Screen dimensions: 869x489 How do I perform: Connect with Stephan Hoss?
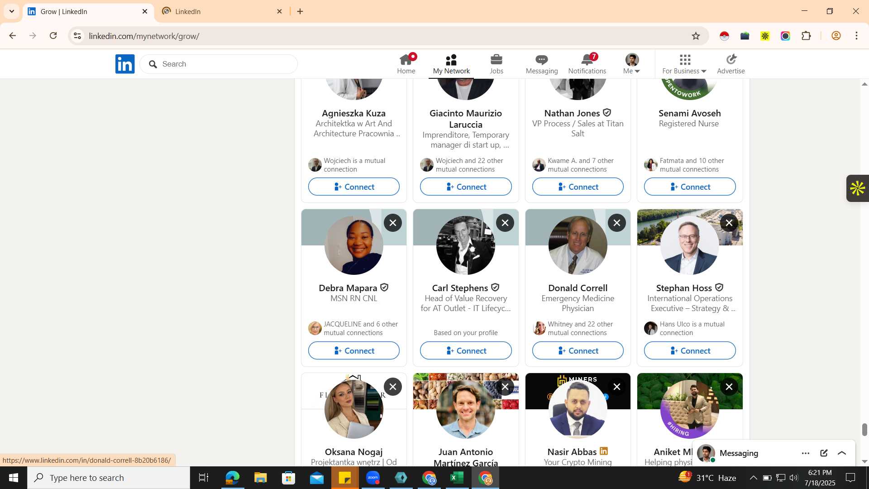690,350
